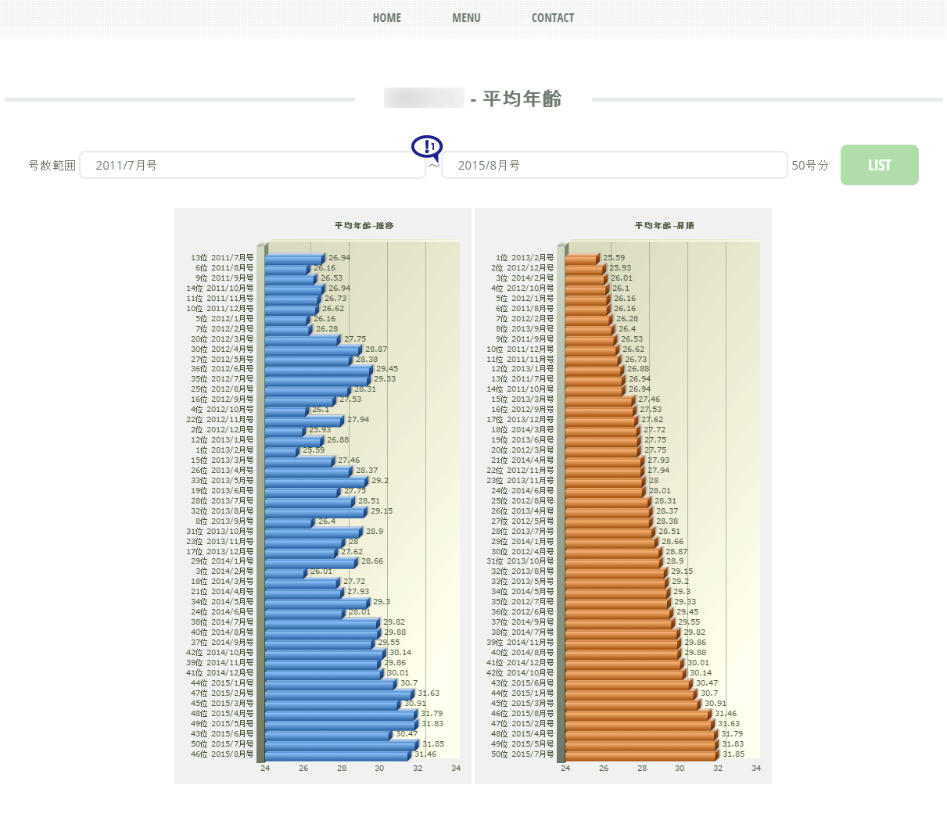Open the MENU navigation item

pos(466,18)
